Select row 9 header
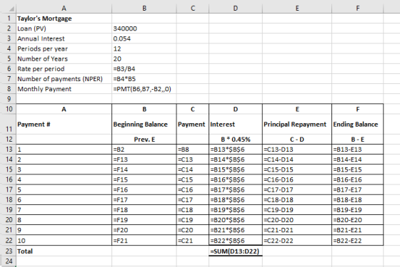400x267 pixels. 9,99
